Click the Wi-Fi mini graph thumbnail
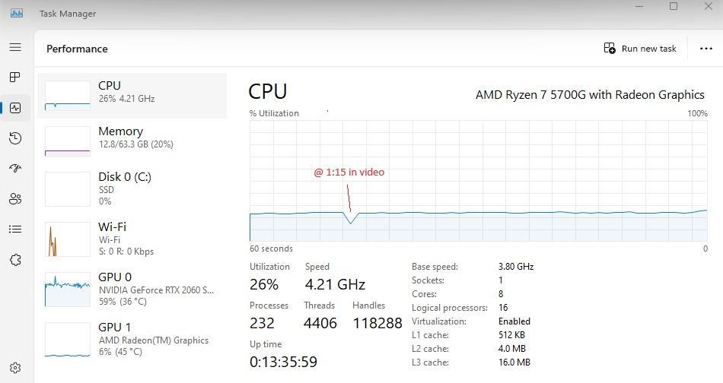 pyautogui.click(x=68, y=239)
